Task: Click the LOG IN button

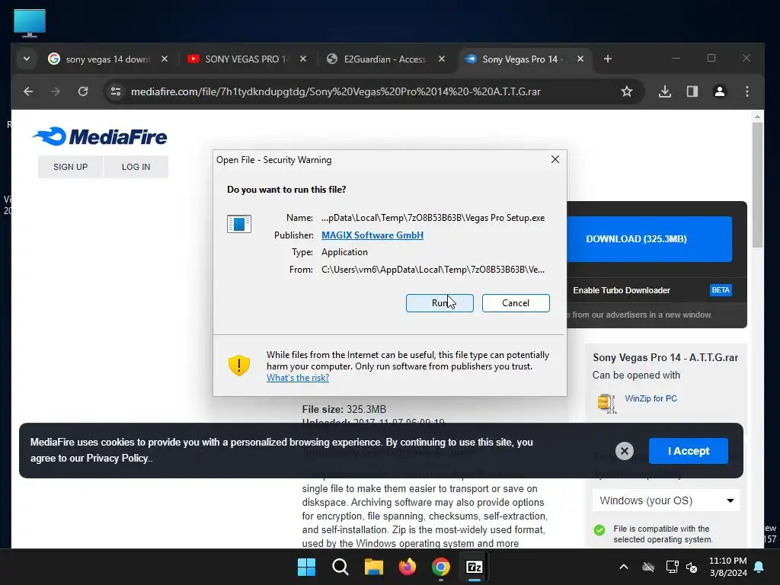Action: (x=136, y=167)
